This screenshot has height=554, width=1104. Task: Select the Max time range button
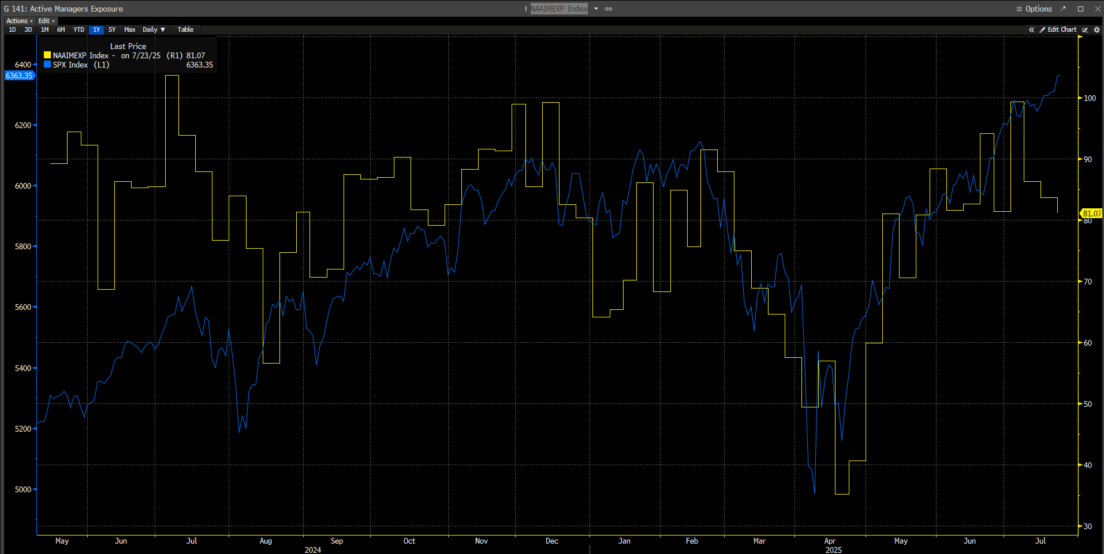[129, 30]
